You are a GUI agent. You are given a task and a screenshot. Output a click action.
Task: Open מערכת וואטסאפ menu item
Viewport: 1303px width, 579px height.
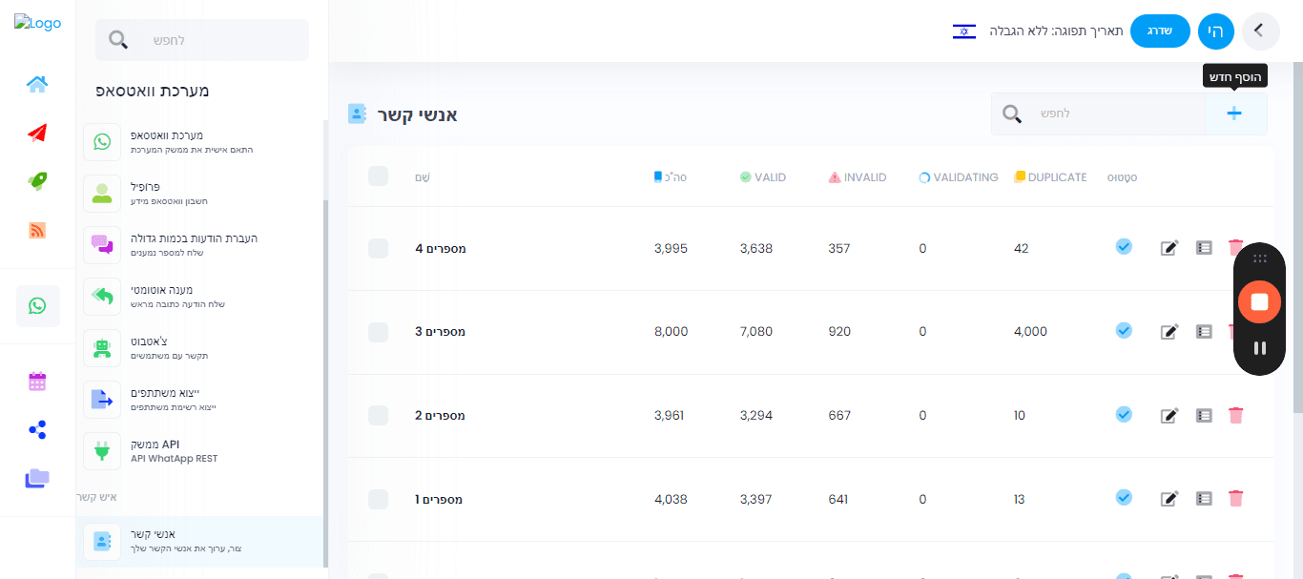(199, 142)
